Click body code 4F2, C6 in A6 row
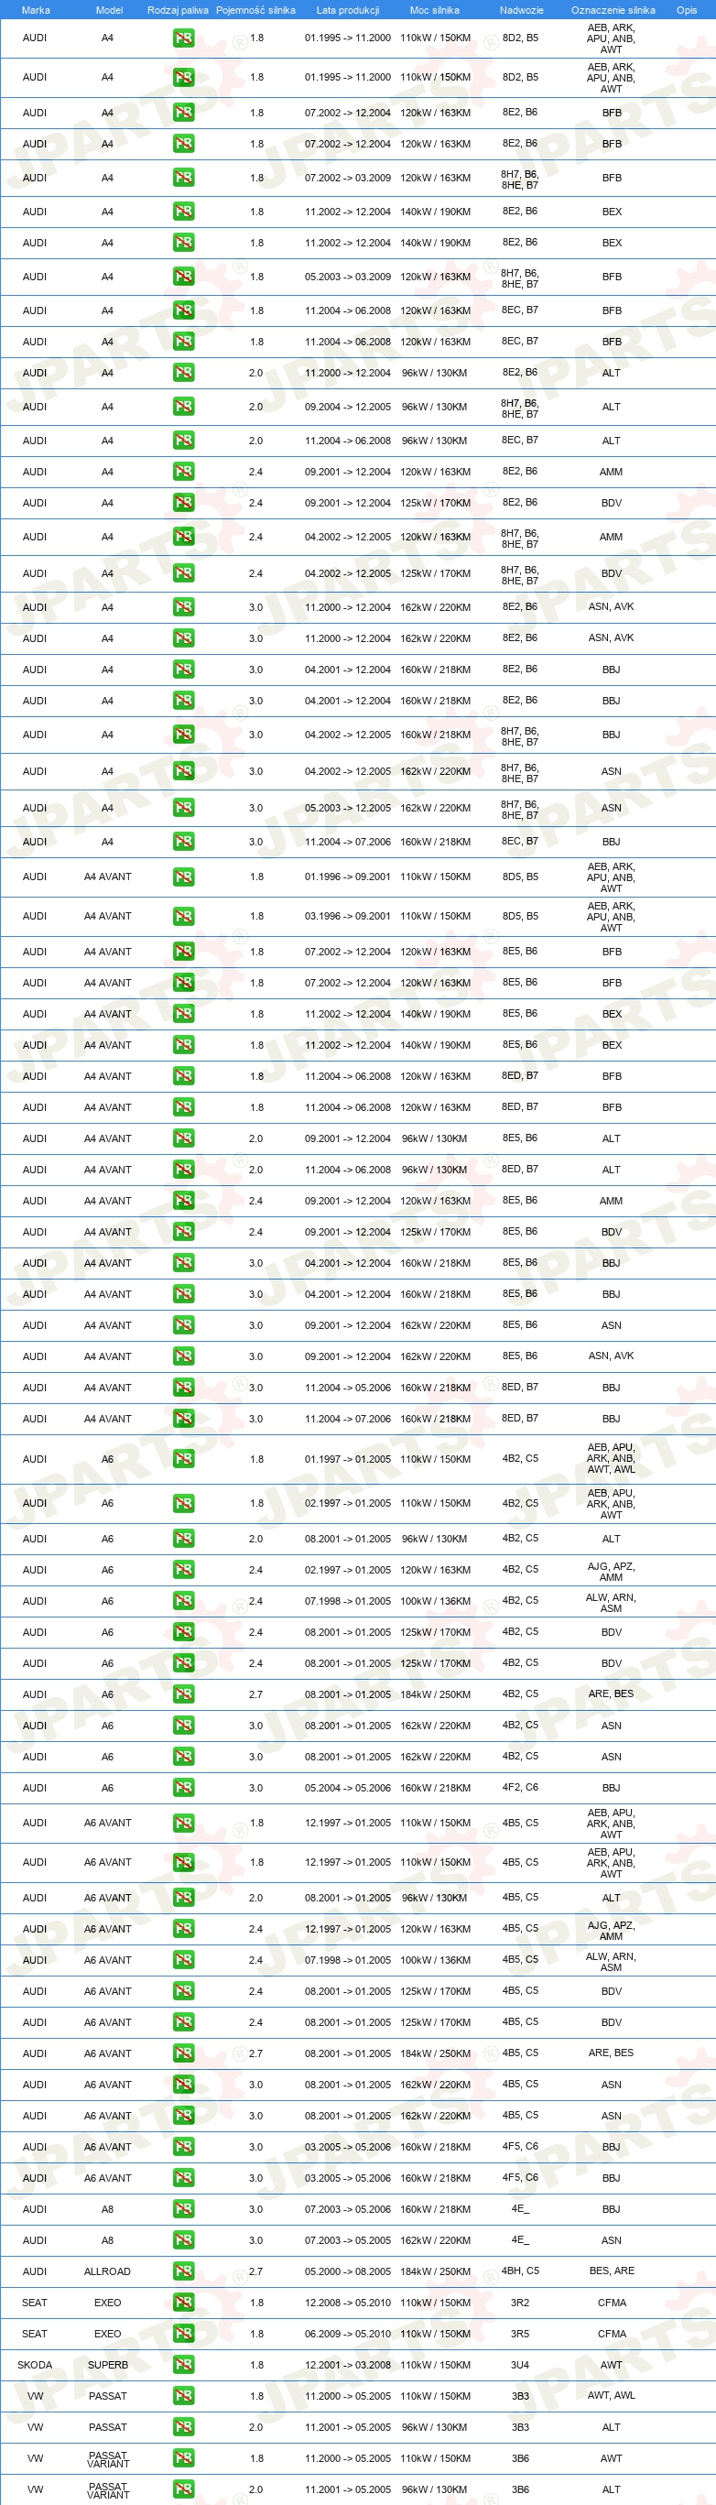Screen dimensions: 716x2505 coord(521,1787)
